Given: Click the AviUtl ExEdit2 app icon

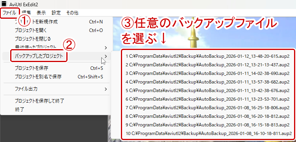Looking at the screenshot, I should pyautogui.click(x=4, y=4).
